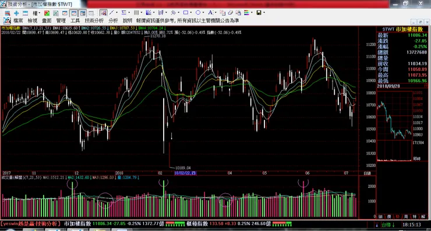Click the eraser tool icon
This screenshot has width=431, height=231.
tap(230, 13)
